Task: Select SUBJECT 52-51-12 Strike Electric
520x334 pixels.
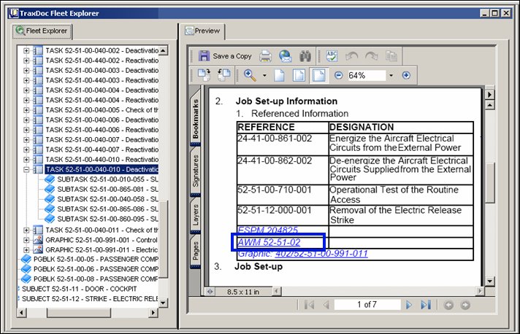Action: 90,299
